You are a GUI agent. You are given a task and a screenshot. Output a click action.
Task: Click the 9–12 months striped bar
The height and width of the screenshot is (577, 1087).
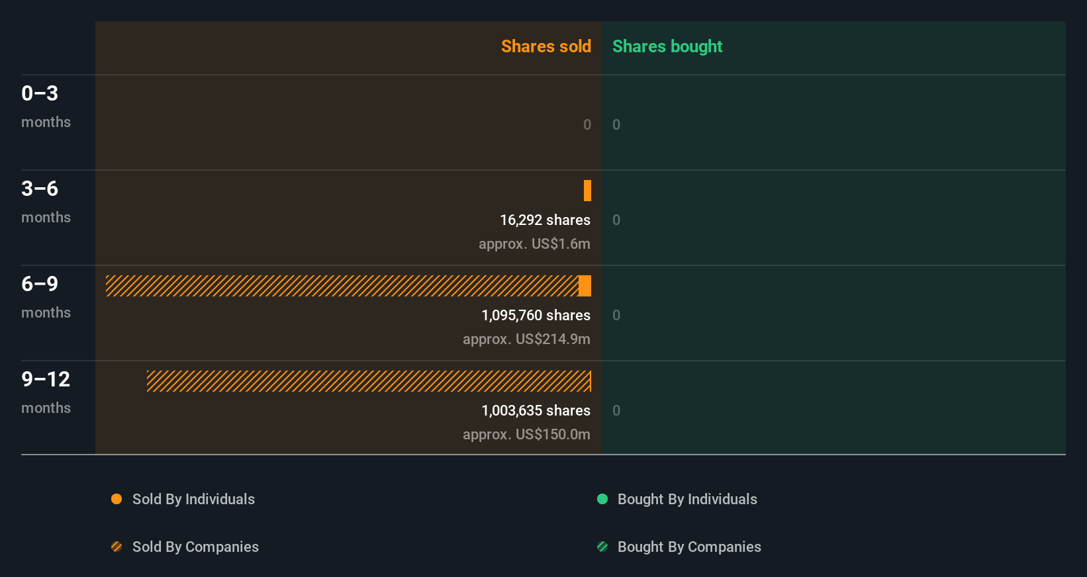(x=369, y=381)
